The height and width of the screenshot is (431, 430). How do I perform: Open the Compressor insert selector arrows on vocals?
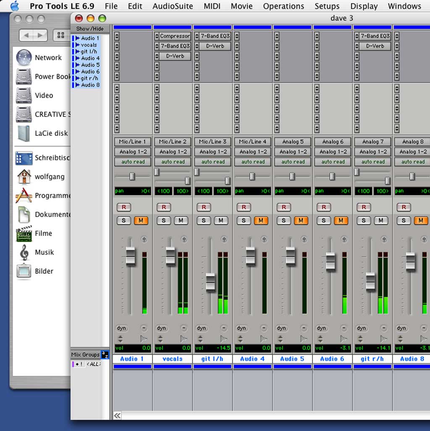[157, 36]
